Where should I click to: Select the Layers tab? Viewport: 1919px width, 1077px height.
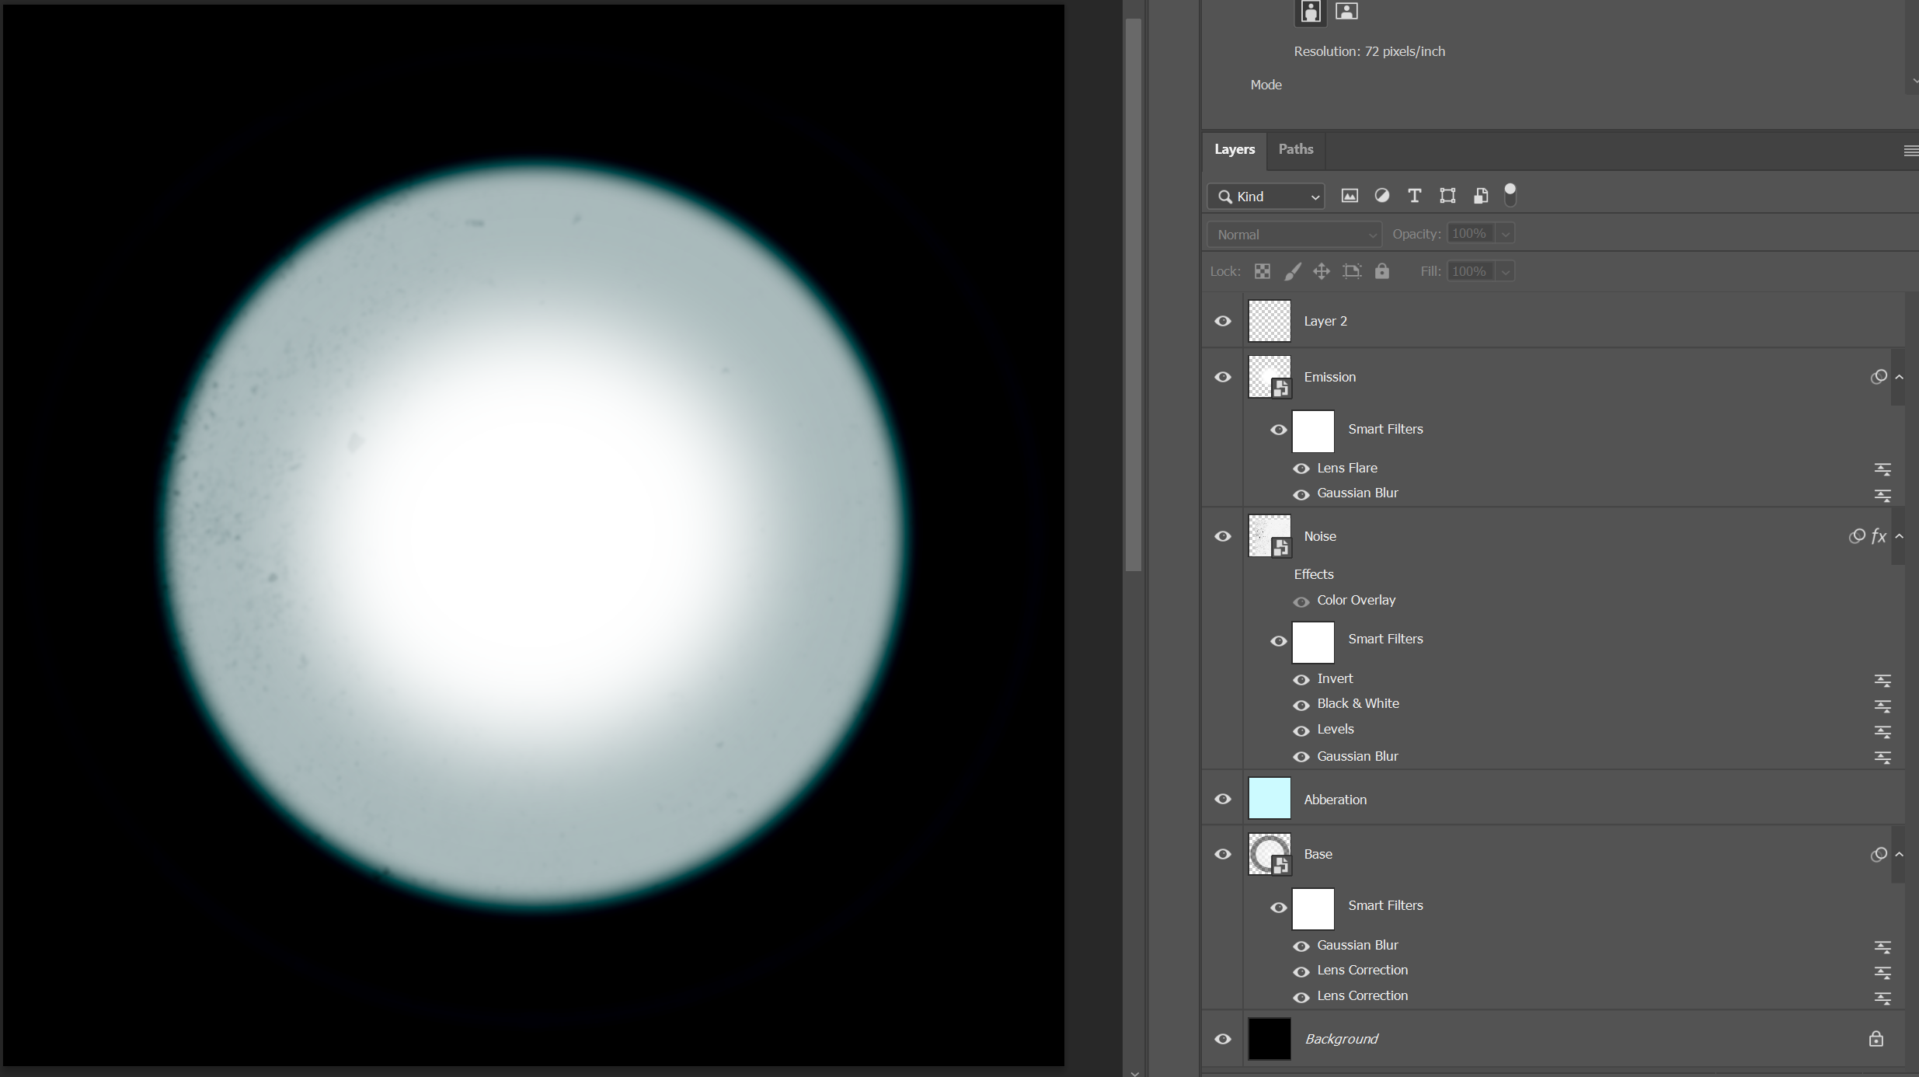[x=1235, y=149]
